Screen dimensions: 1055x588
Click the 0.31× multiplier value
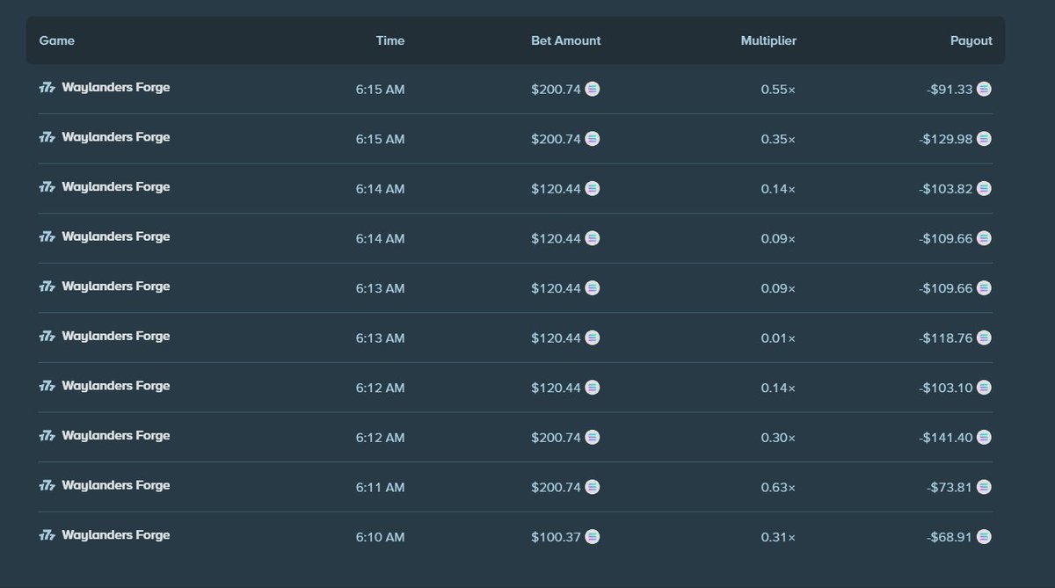pos(778,537)
